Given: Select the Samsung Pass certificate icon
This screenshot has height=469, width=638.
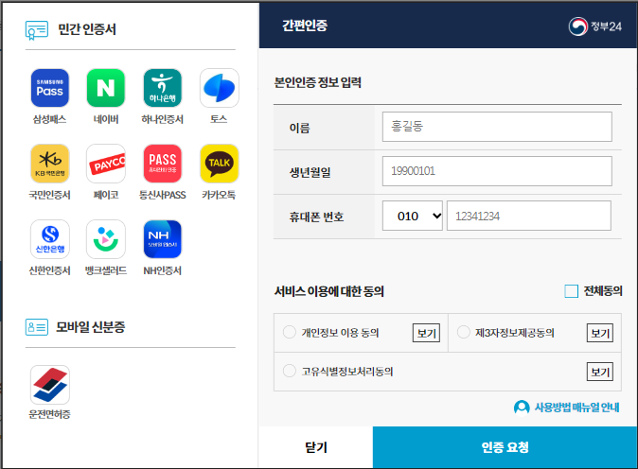Looking at the screenshot, I should [x=49, y=88].
